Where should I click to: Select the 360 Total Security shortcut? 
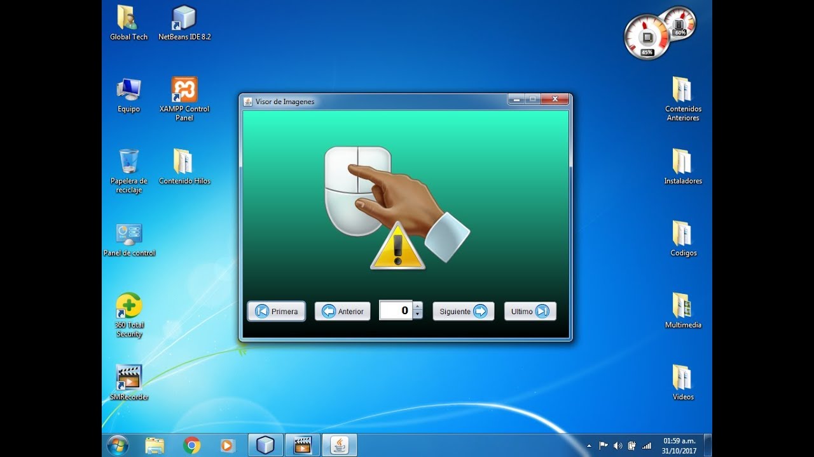pyautogui.click(x=129, y=315)
